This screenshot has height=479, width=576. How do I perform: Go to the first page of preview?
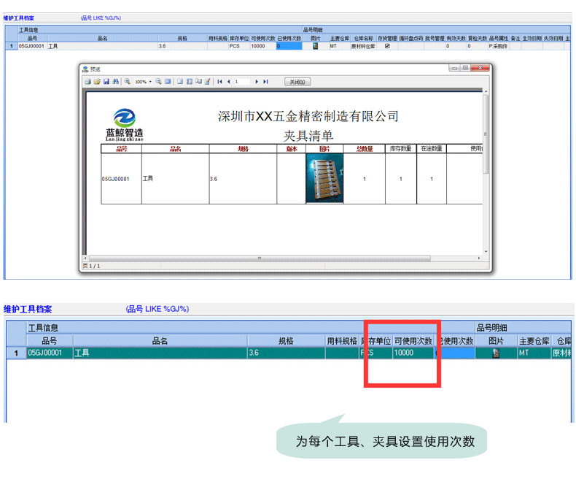(x=219, y=82)
